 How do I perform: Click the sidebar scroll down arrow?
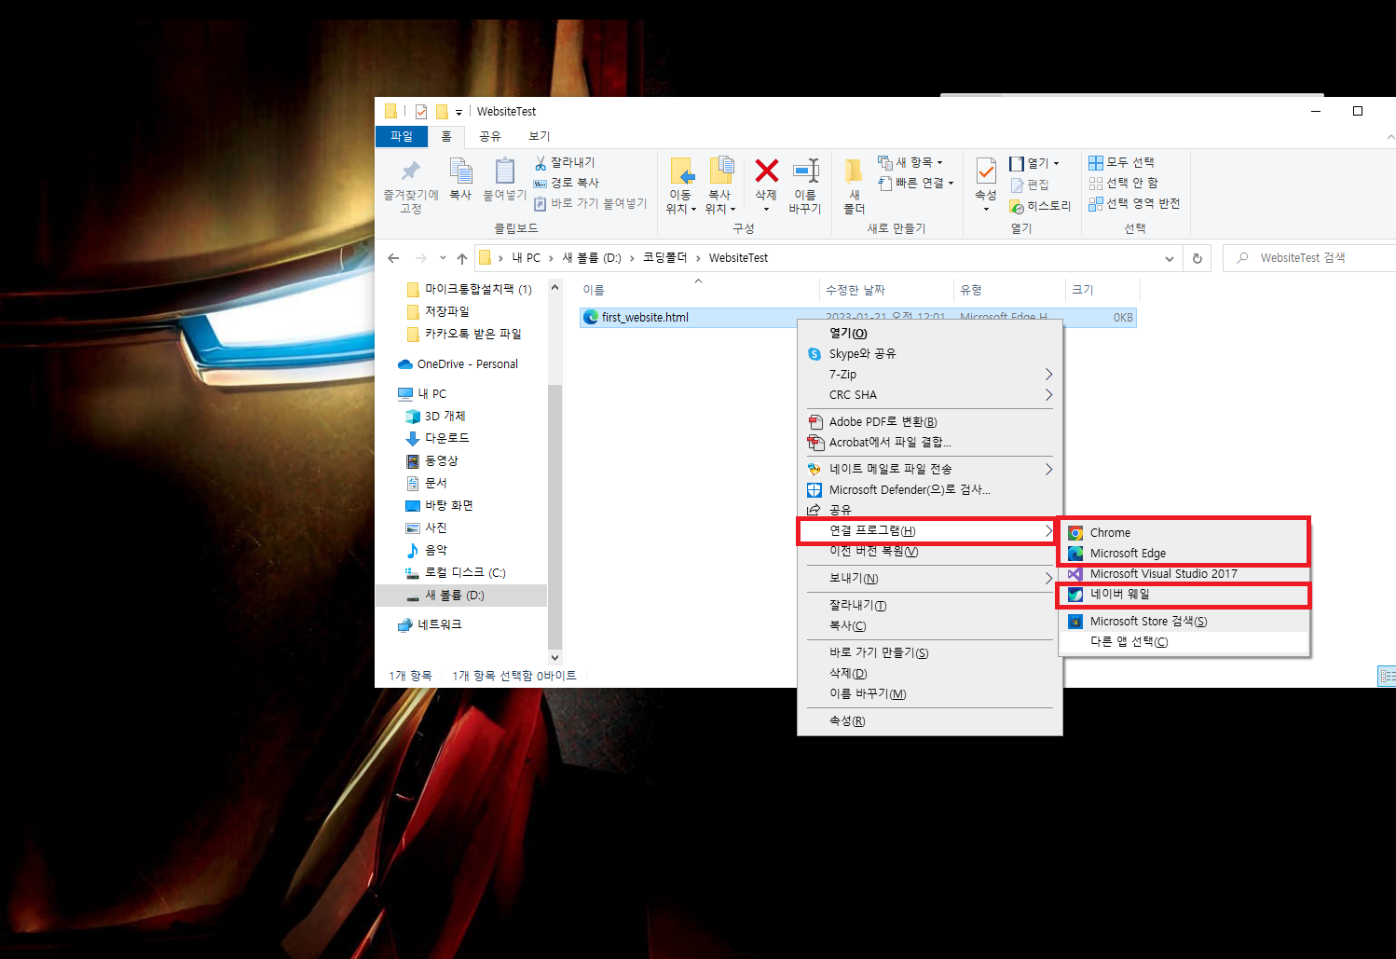click(x=554, y=657)
